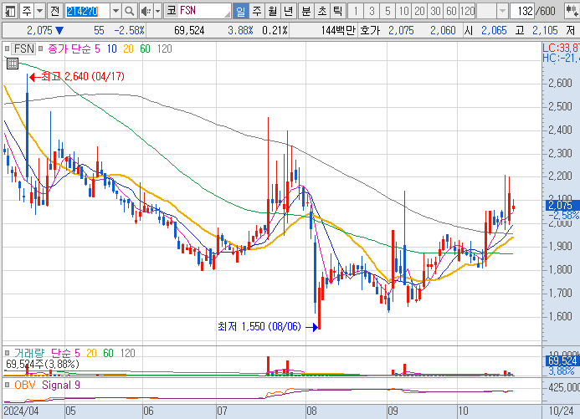Viewport: 580px width, 419px height.
Task: Select interval 5 button
Action: coord(388,11)
